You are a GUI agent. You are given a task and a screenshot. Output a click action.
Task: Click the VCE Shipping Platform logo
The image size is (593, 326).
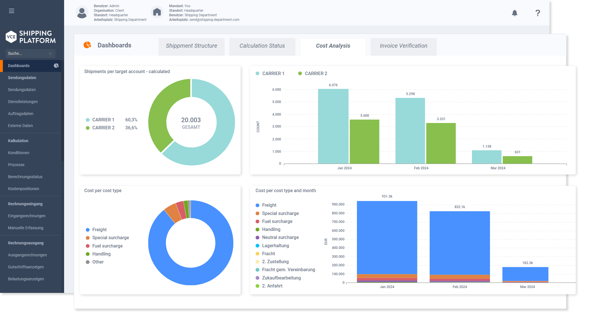click(x=31, y=37)
